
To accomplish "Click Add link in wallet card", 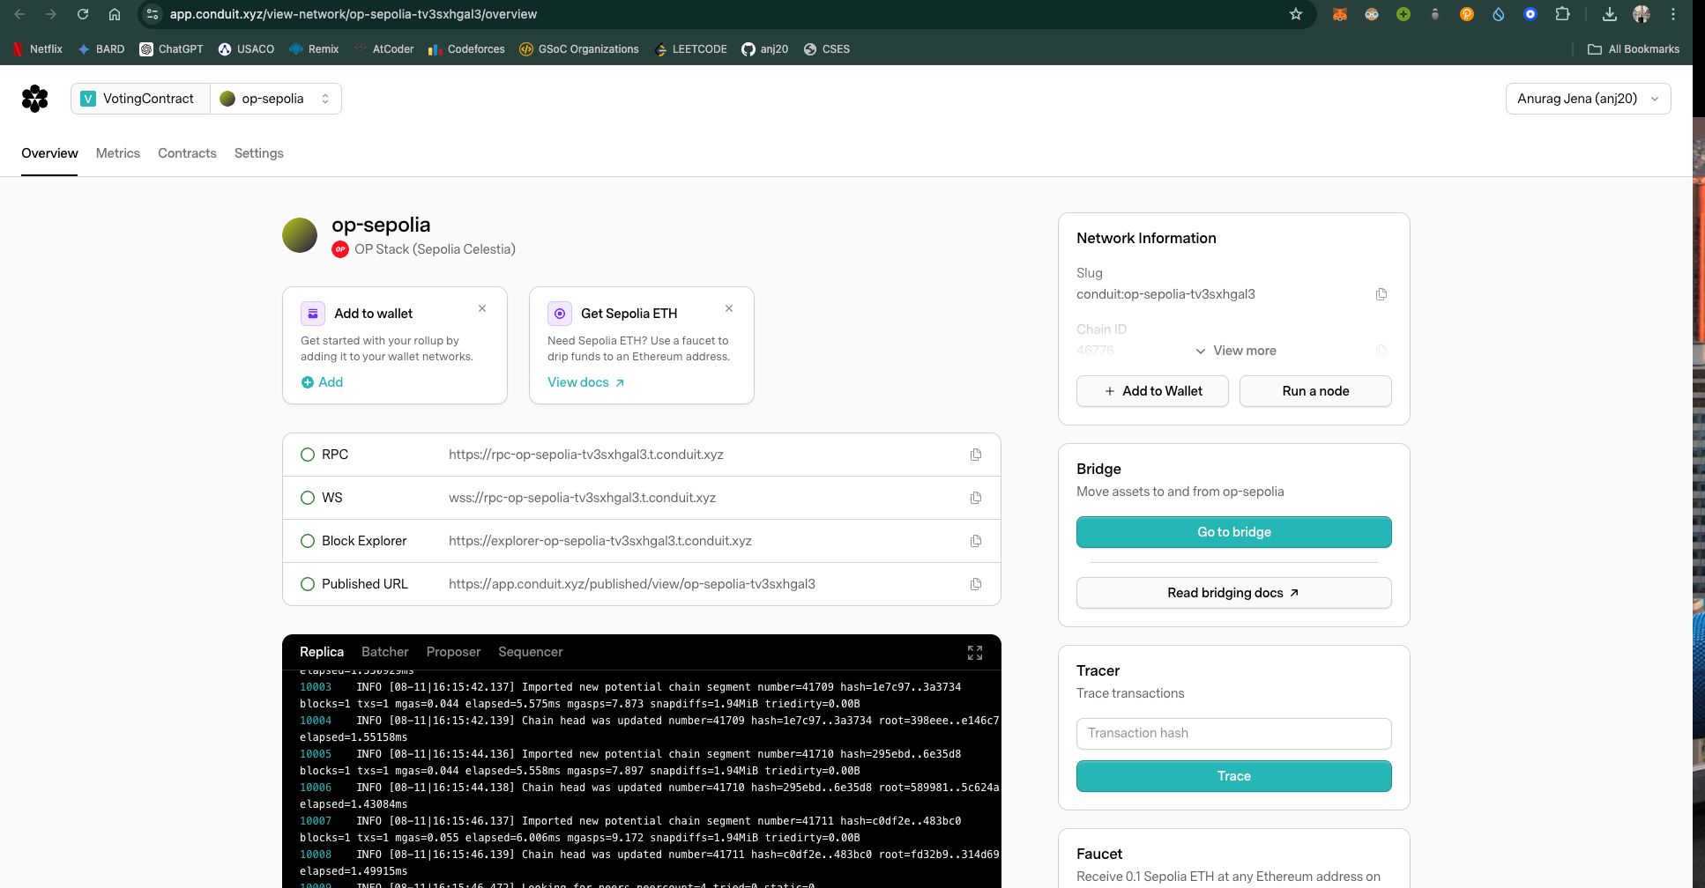I will point(322,382).
